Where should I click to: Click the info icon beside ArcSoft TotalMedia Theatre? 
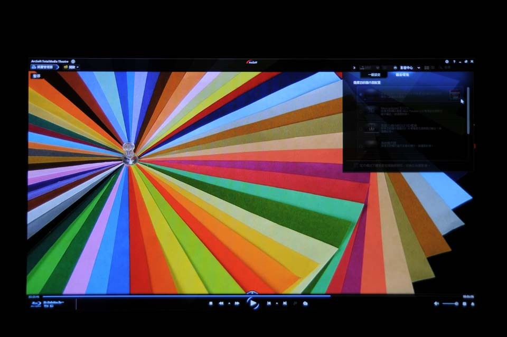click(x=73, y=61)
